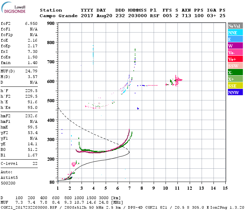Select the X+ light green legend swatch
Viewport: 245px width, 210px height.
[235, 79]
